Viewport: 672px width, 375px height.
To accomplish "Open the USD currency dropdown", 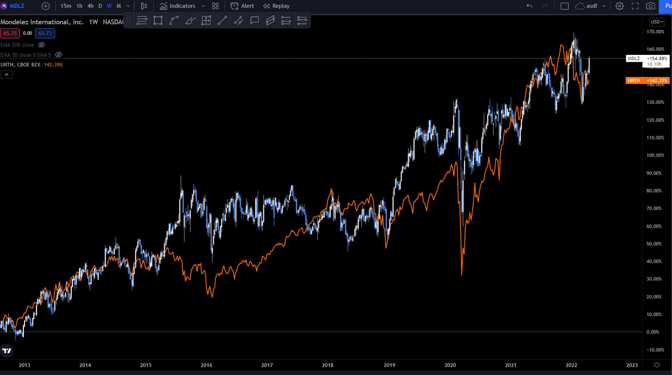I will pos(657,22).
